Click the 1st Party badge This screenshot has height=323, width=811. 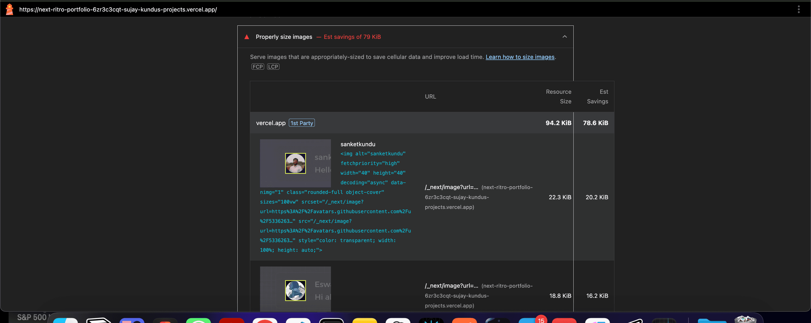click(x=302, y=123)
